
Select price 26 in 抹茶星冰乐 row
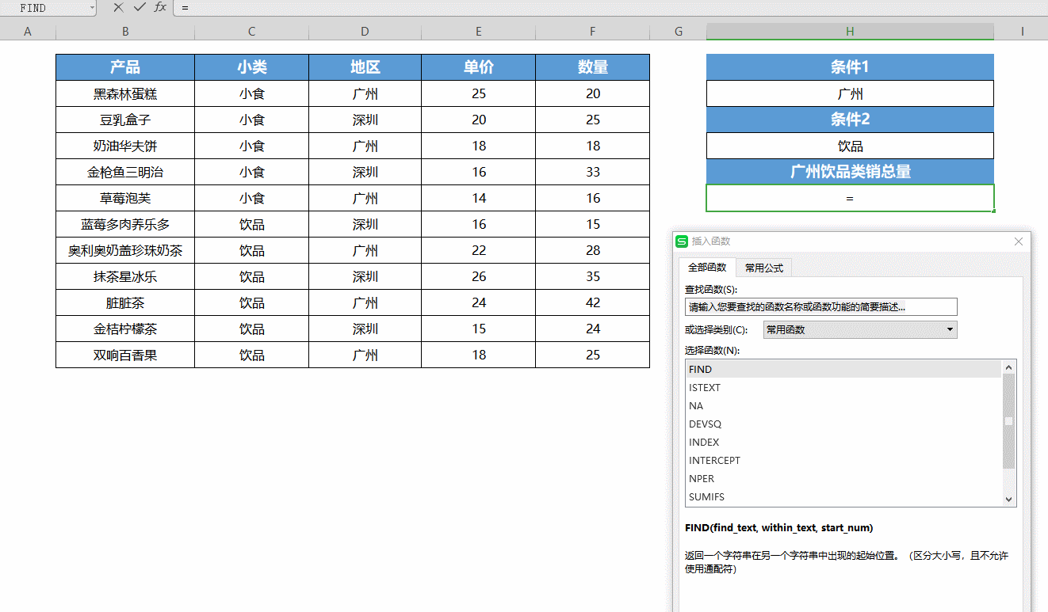[478, 276]
